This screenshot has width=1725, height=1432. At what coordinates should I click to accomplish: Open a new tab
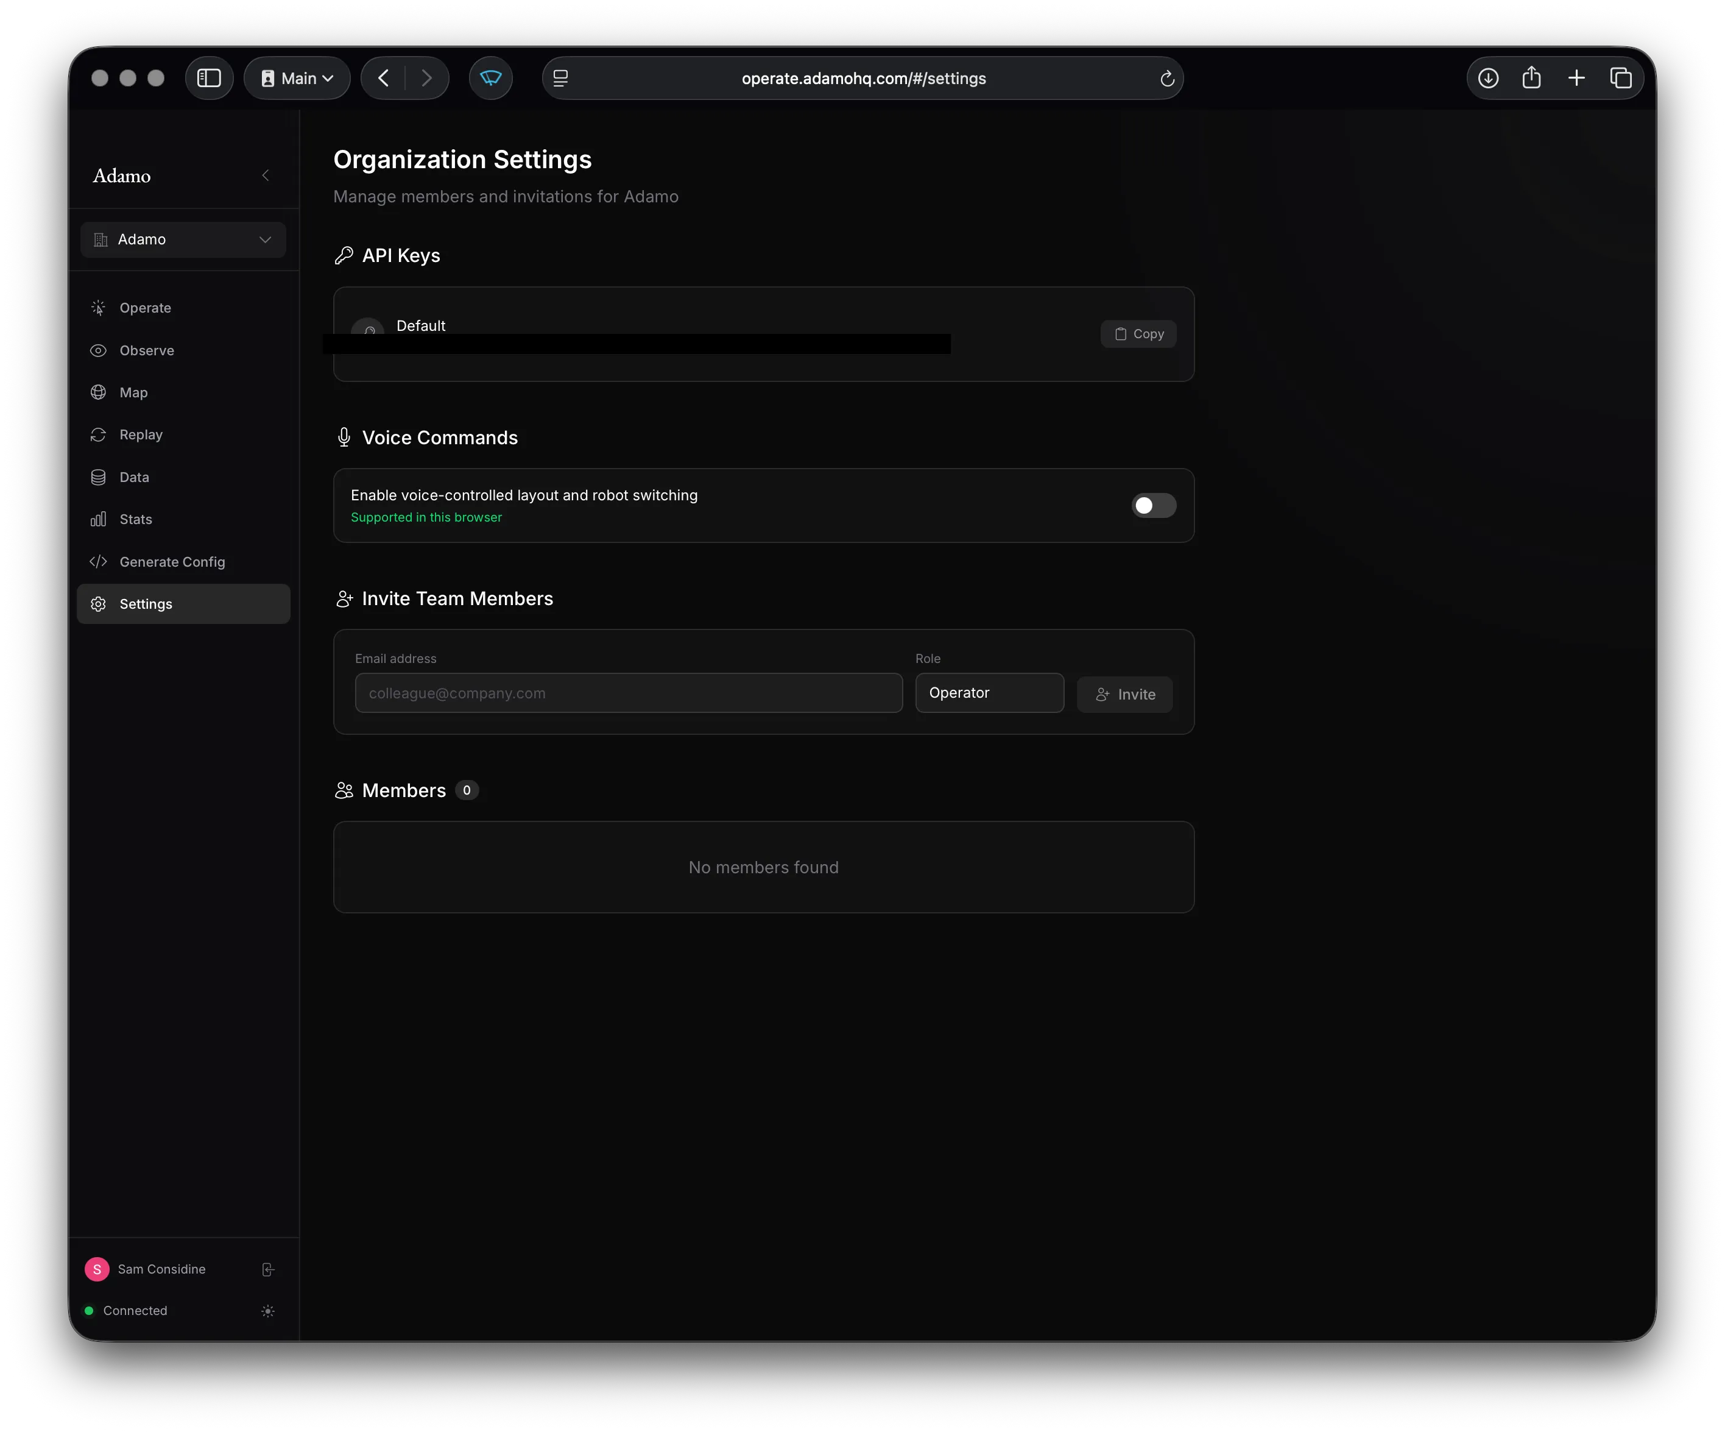(x=1576, y=78)
